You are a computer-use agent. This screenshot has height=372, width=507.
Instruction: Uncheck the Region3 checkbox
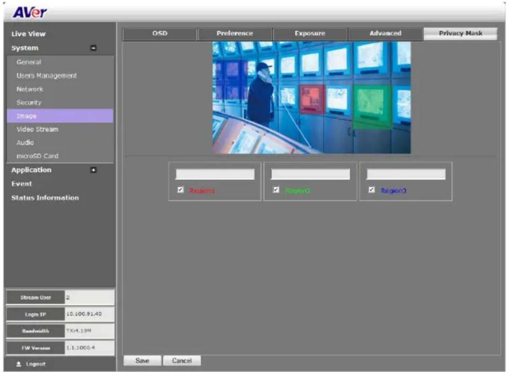[x=372, y=190]
